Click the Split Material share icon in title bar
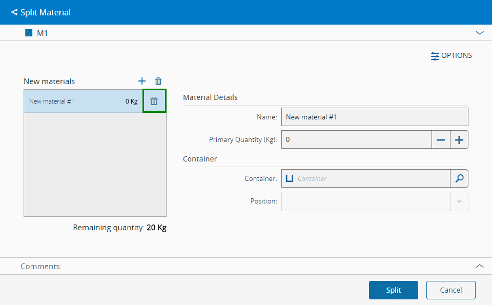 pos(14,12)
